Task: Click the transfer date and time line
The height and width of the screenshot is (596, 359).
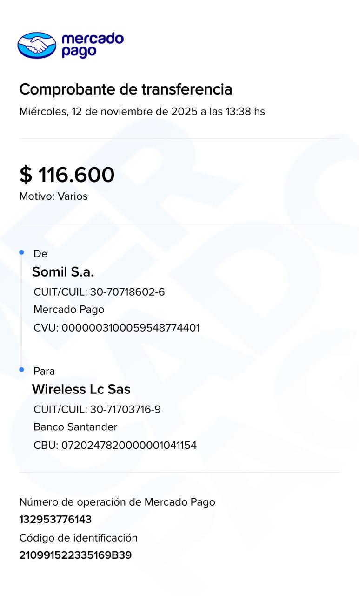Action: click(x=142, y=112)
